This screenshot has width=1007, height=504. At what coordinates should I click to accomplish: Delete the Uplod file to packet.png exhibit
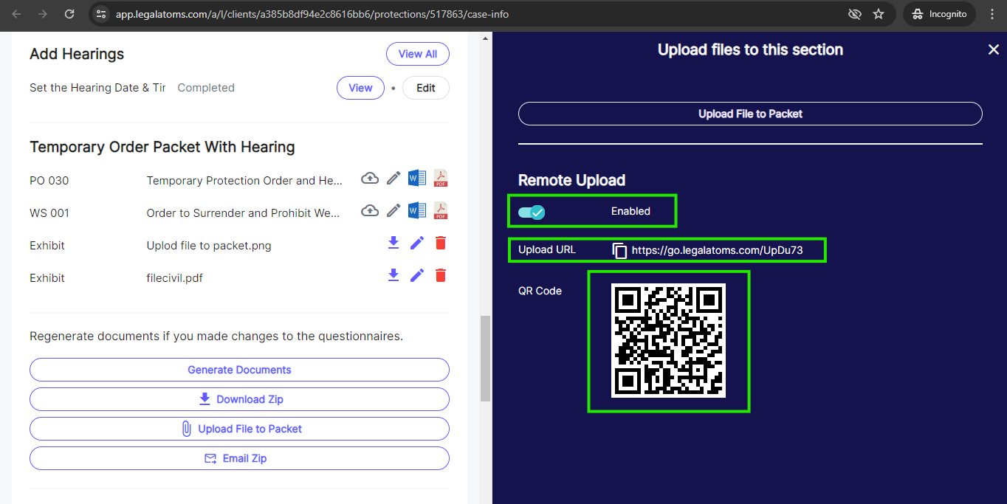(x=441, y=243)
